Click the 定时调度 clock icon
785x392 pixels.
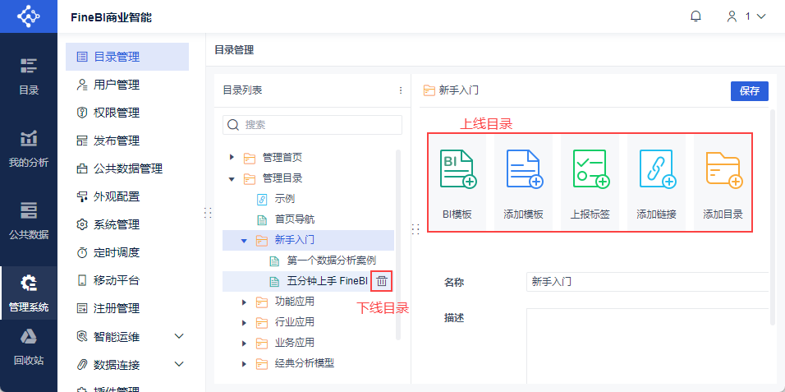tap(81, 252)
